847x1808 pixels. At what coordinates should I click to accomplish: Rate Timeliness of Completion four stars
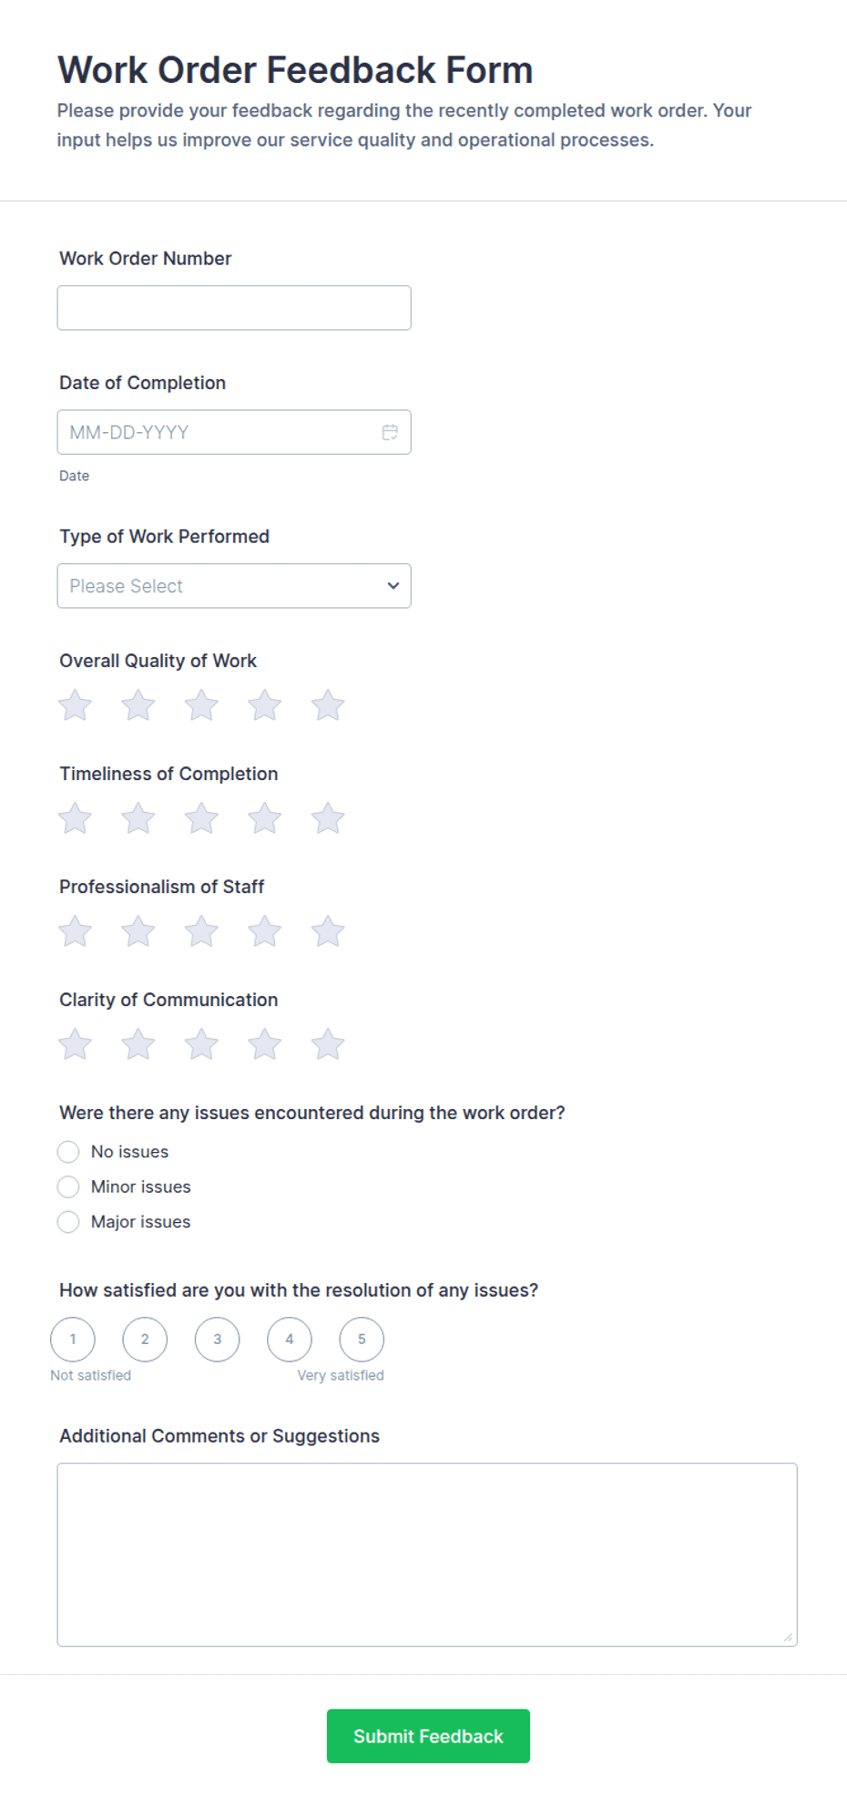click(265, 818)
